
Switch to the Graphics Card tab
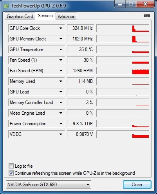tap(20, 16)
